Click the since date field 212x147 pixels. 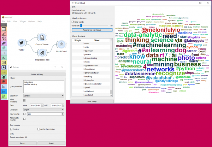36,105
